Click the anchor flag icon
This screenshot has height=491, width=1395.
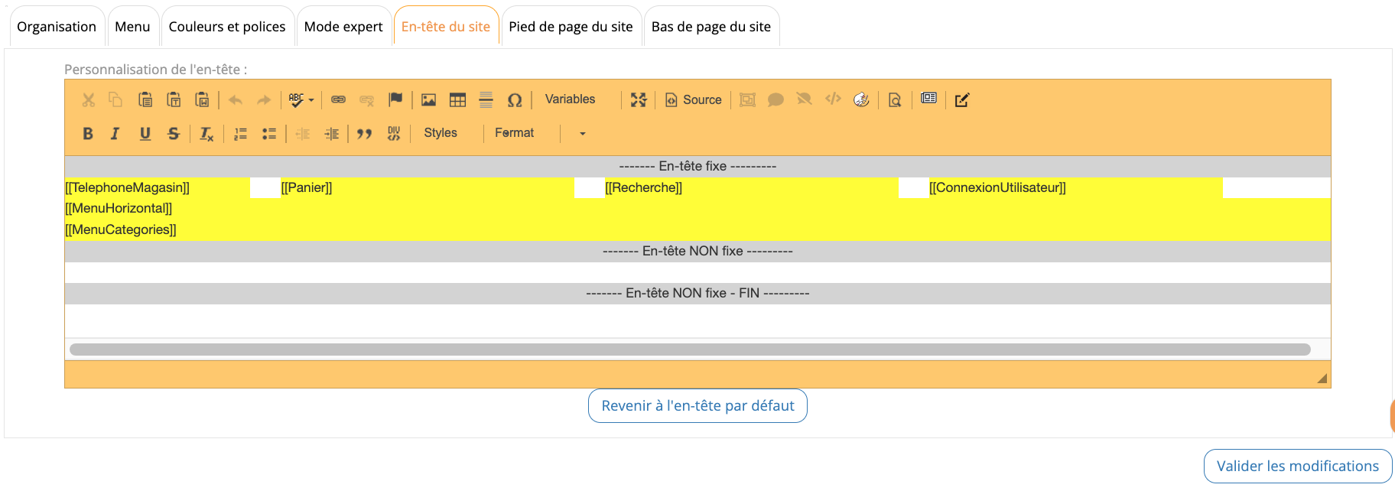395,100
